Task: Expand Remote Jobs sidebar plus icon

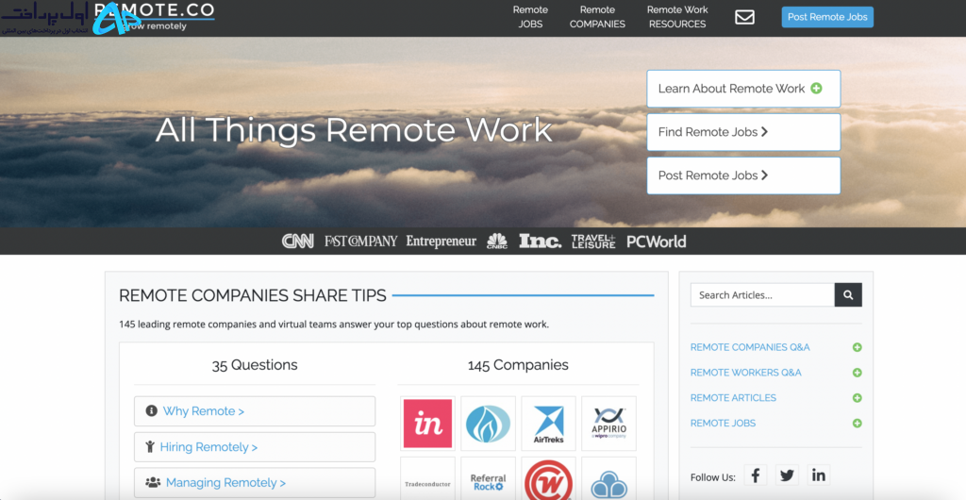Action: point(857,423)
